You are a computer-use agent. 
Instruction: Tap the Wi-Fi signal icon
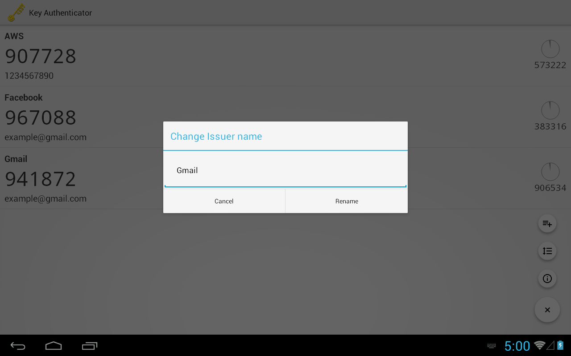540,345
